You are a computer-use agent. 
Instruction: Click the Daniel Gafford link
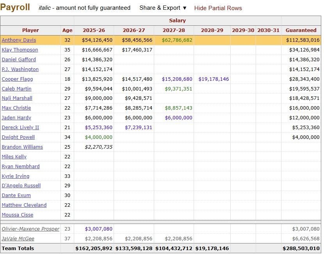click(x=19, y=60)
